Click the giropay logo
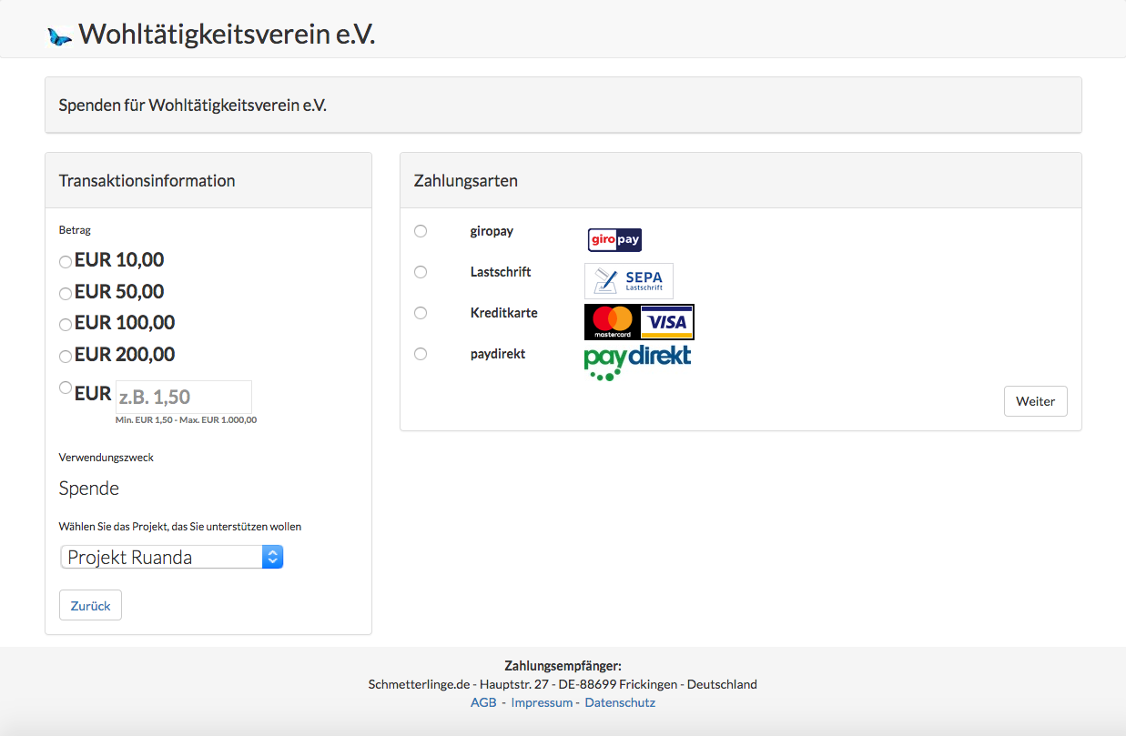The image size is (1126, 736). [x=614, y=240]
